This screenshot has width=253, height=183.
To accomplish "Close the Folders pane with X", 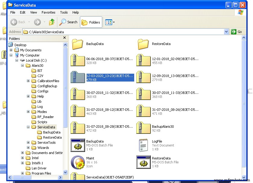I will pos(65,38).
